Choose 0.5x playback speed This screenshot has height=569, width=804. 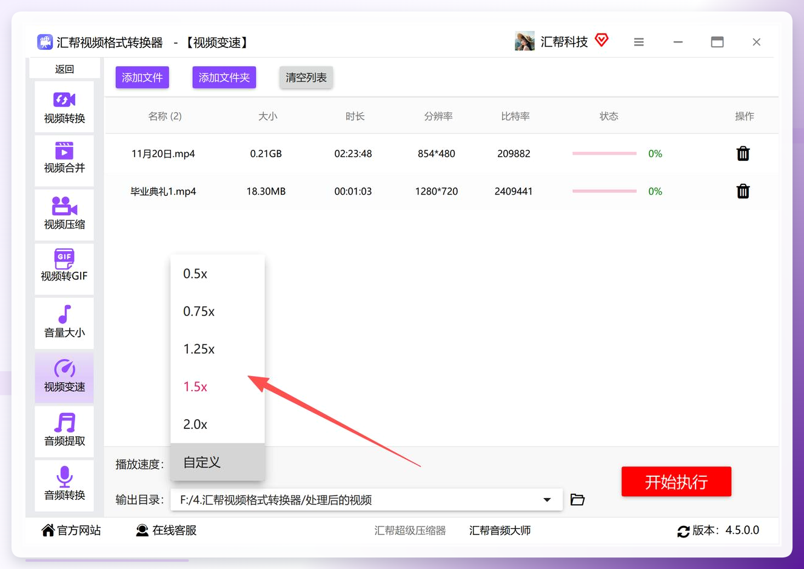pos(218,274)
